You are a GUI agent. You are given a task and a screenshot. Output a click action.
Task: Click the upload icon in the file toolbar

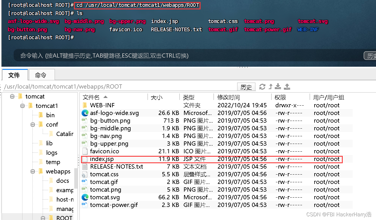click(x=287, y=87)
